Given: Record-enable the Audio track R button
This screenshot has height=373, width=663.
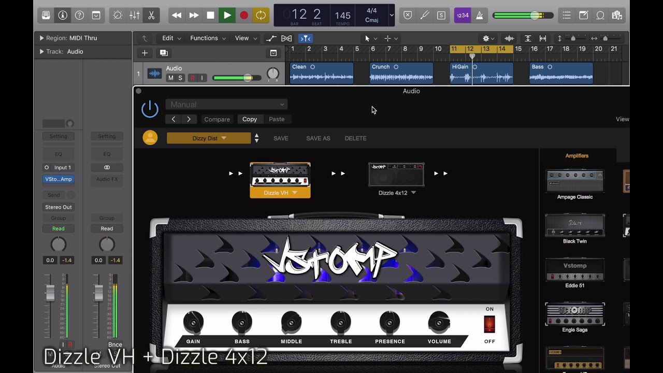Looking at the screenshot, I should (193, 78).
